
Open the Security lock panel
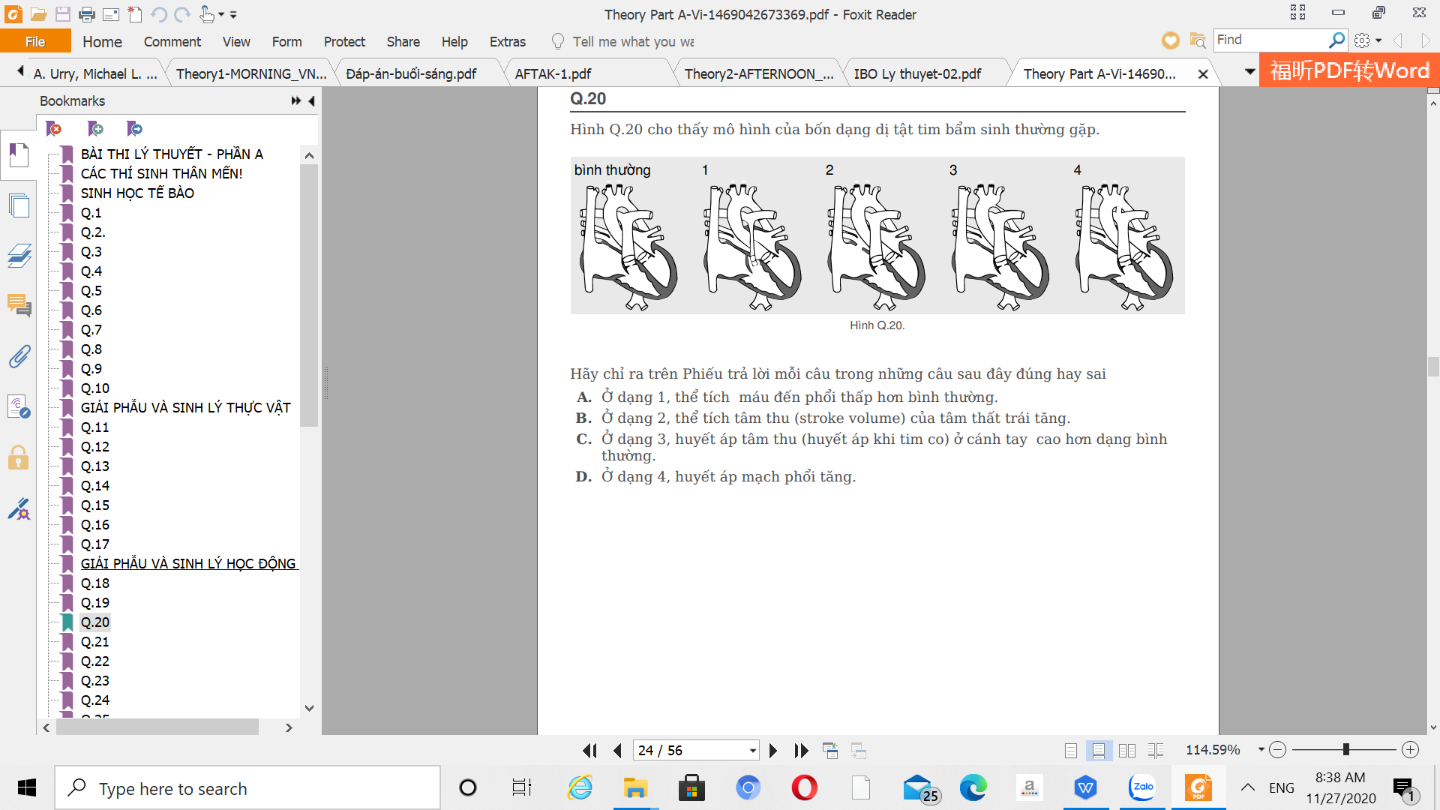pos(19,457)
